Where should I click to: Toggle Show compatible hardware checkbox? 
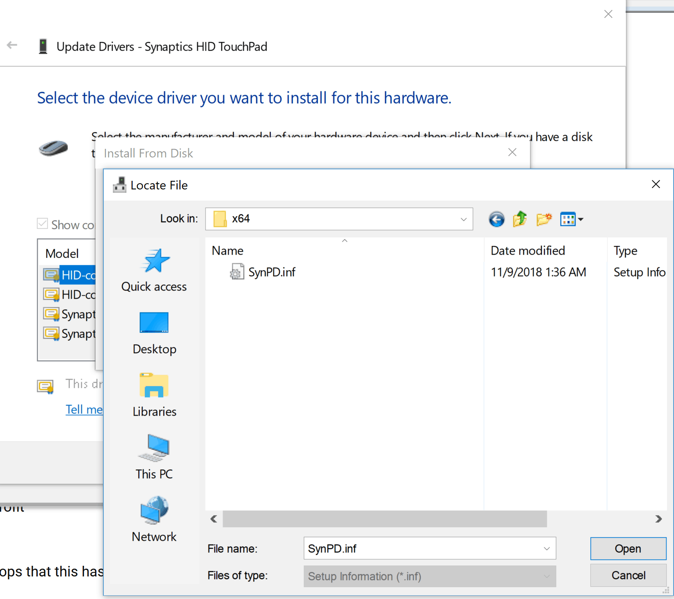click(x=42, y=224)
